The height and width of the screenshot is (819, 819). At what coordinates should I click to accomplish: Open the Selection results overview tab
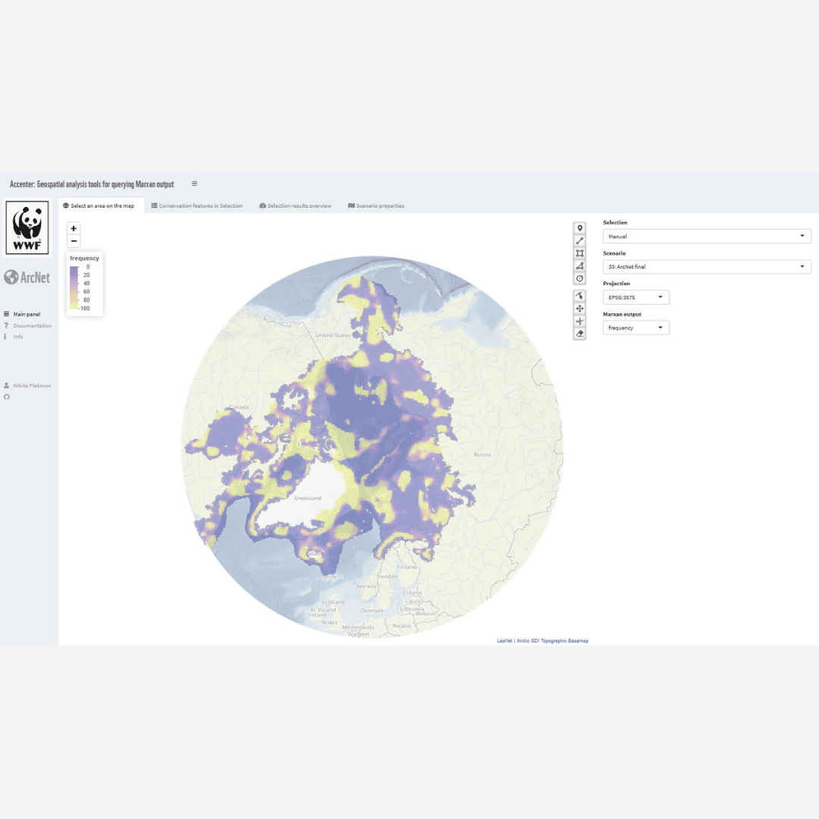[295, 206]
